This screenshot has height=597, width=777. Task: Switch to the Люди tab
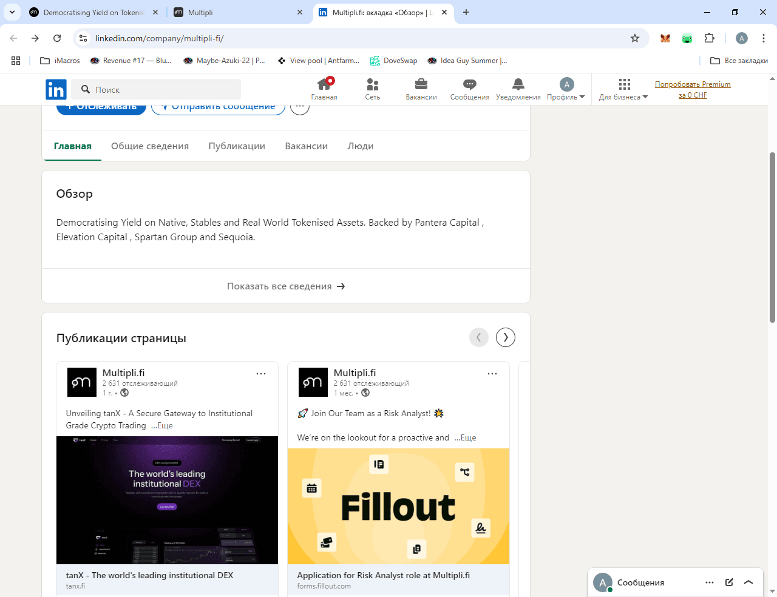[x=361, y=146]
